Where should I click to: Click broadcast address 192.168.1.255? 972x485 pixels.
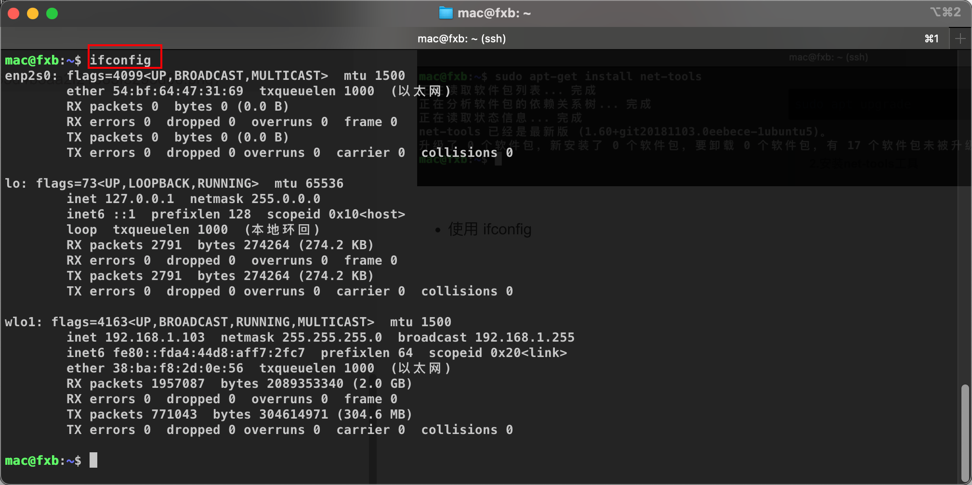click(x=525, y=337)
